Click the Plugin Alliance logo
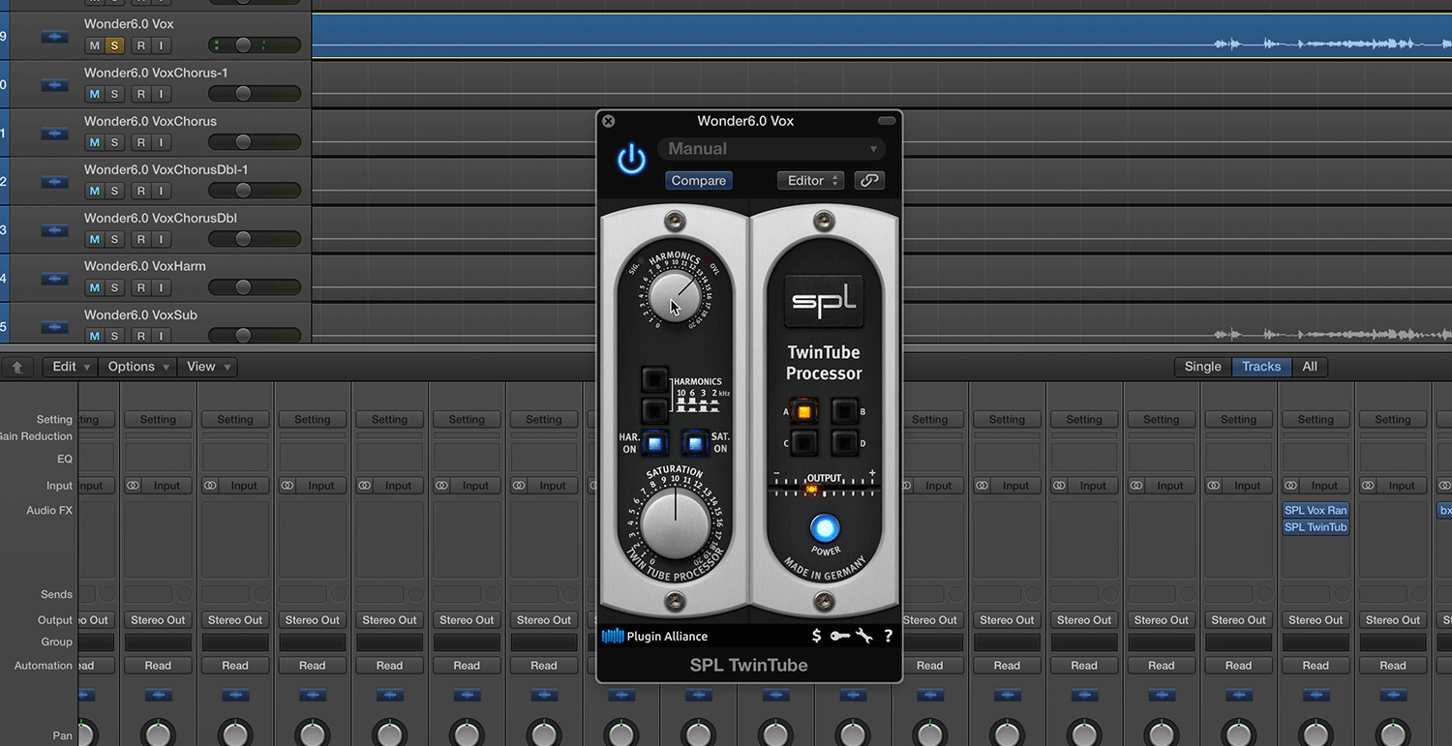This screenshot has width=1452, height=746. [654, 636]
